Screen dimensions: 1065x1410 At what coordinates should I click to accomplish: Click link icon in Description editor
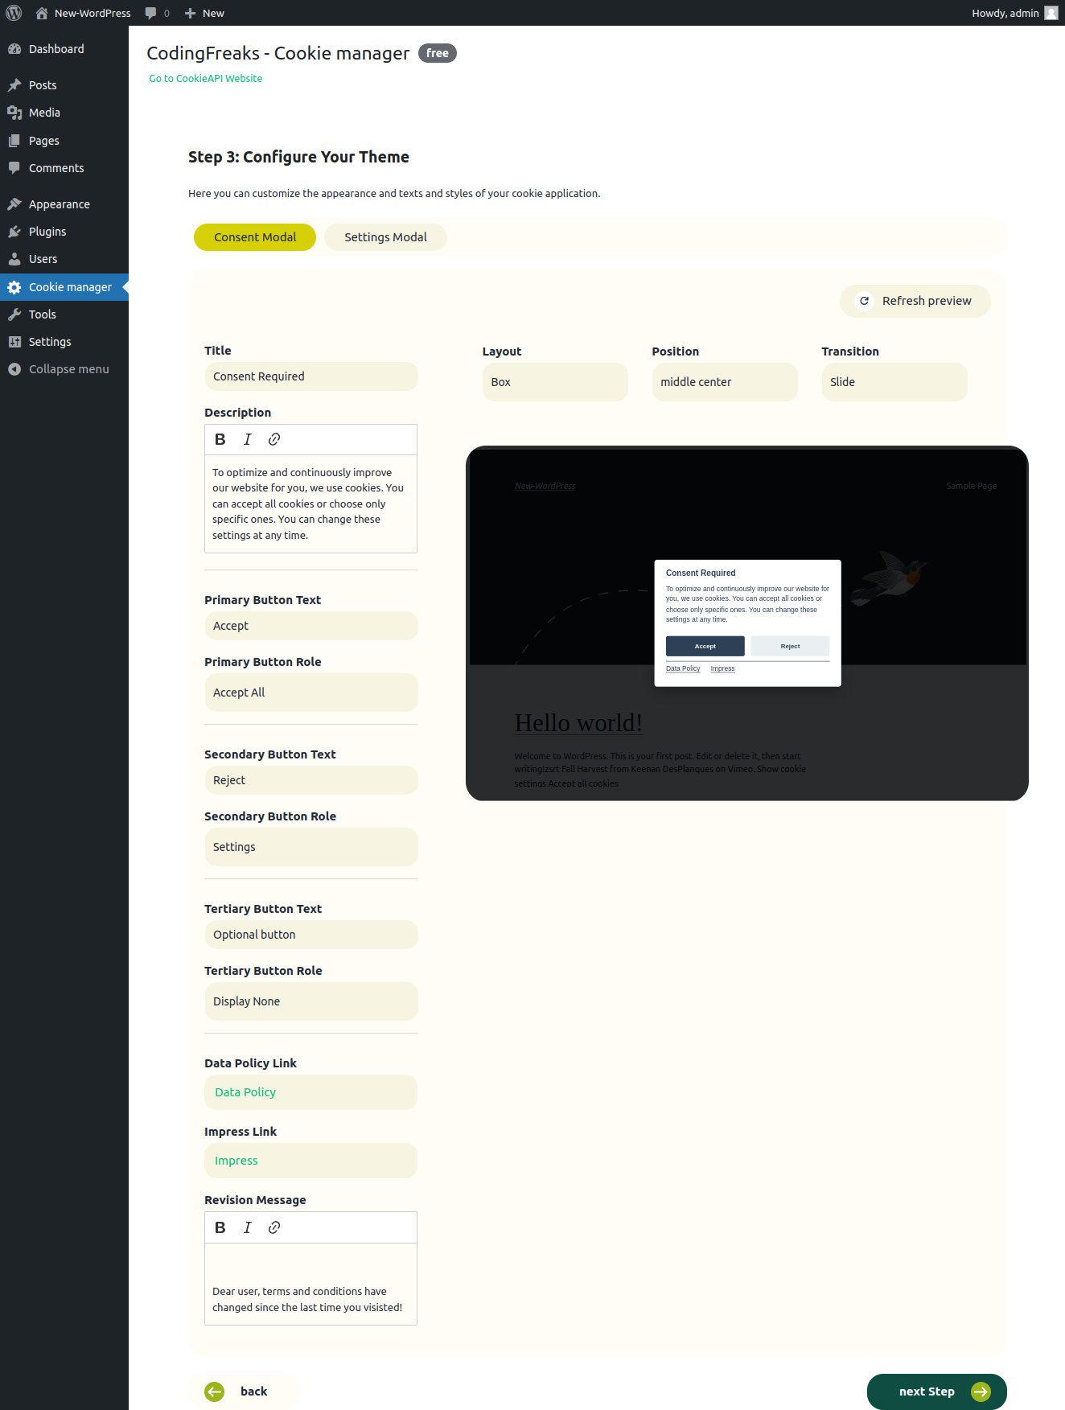click(x=274, y=439)
